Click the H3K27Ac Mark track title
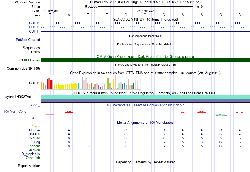 click(x=145, y=93)
